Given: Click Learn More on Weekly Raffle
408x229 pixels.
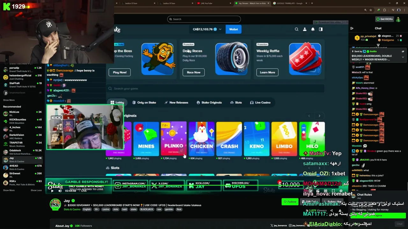Looking at the screenshot, I should (x=267, y=72).
